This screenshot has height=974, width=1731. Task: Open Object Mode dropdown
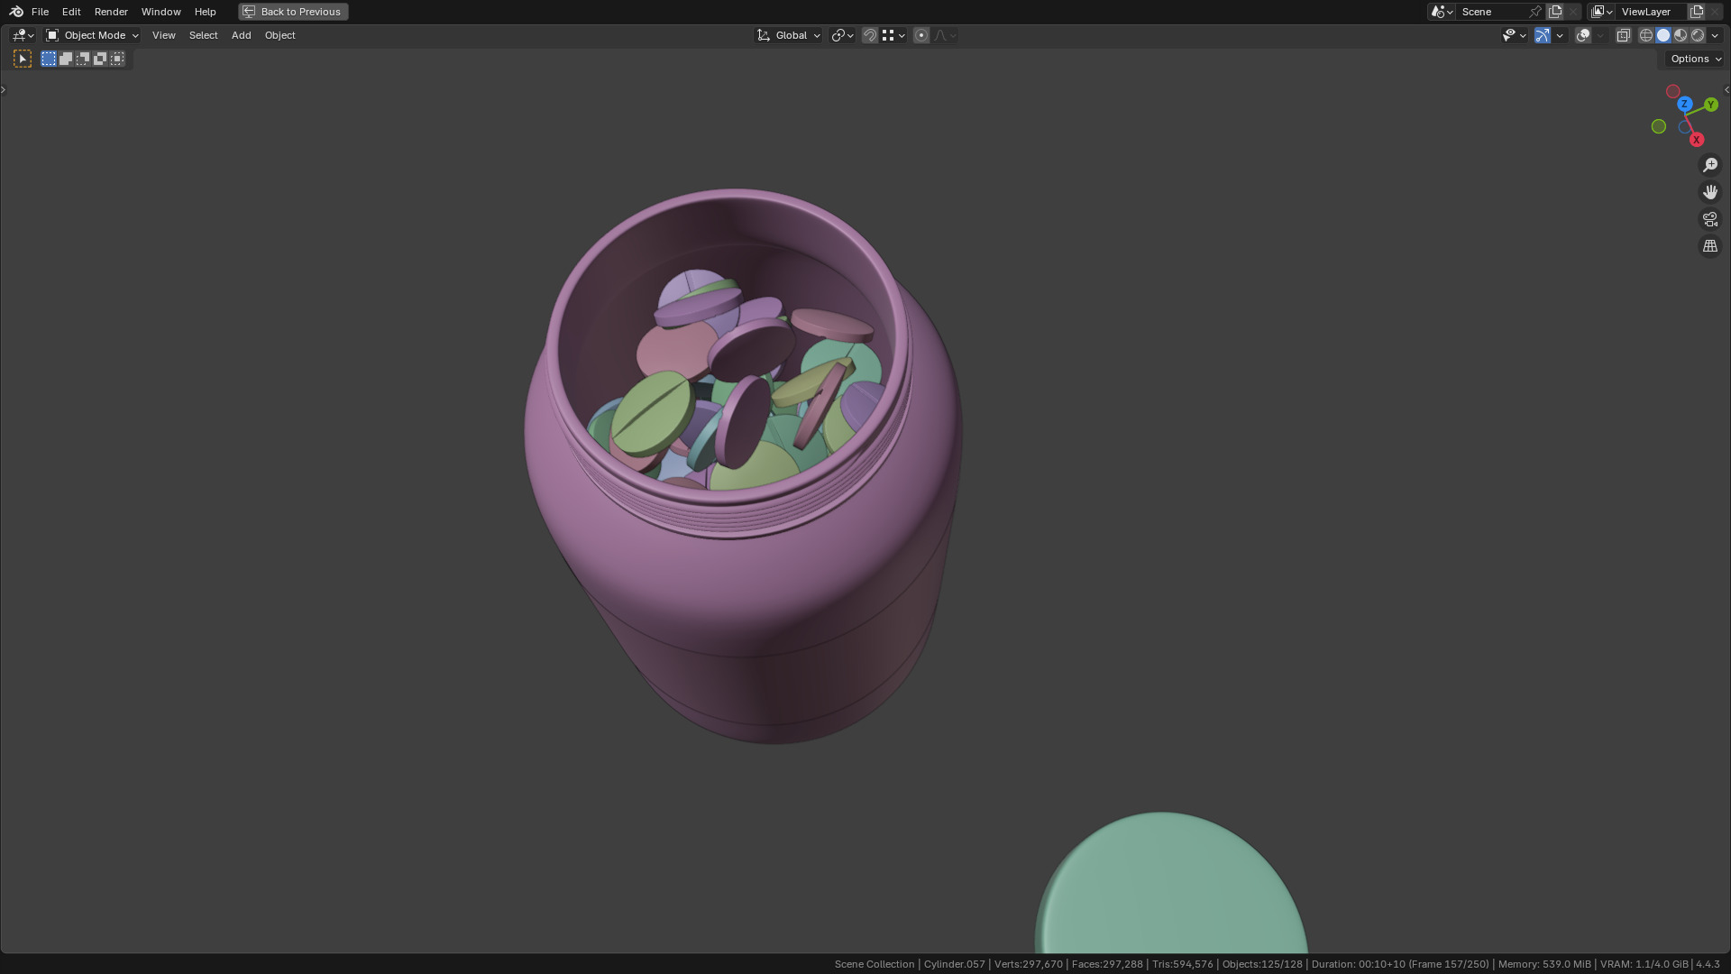[92, 35]
